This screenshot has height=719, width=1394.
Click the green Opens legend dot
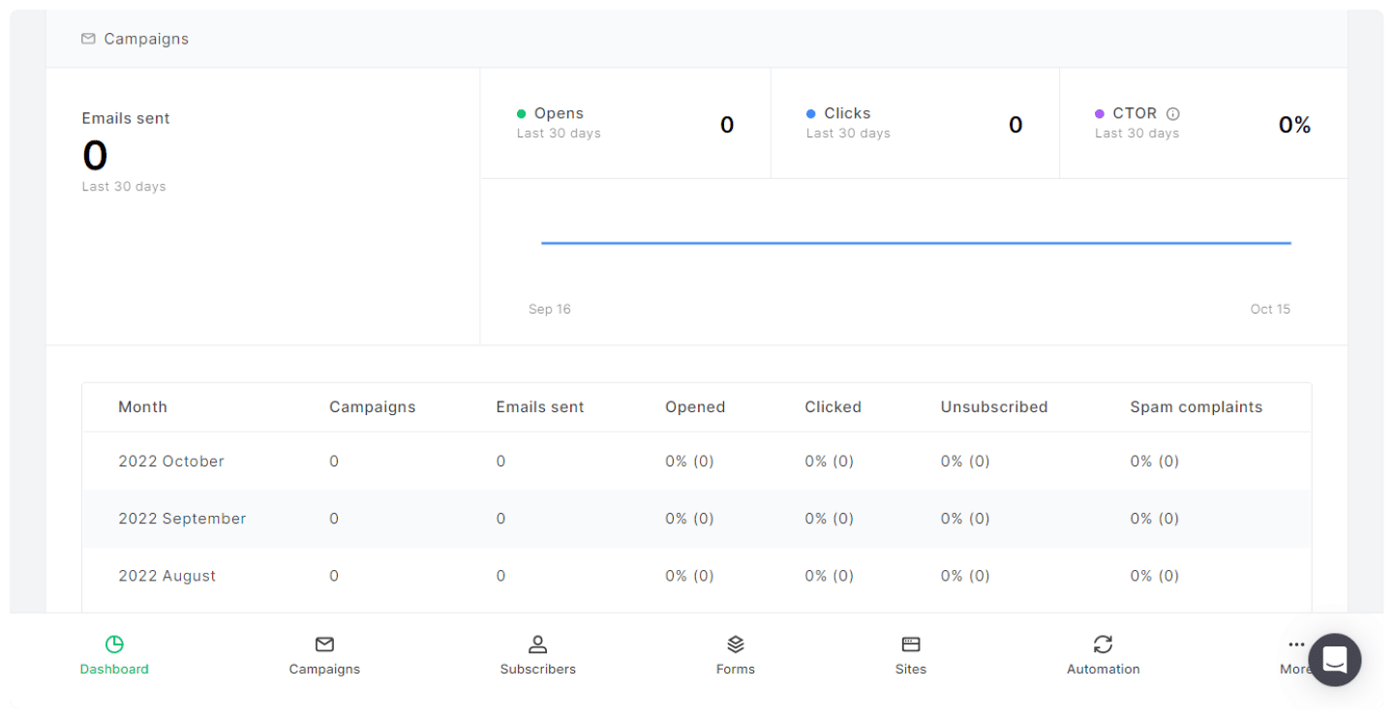pyautogui.click(x=522, y=114)
